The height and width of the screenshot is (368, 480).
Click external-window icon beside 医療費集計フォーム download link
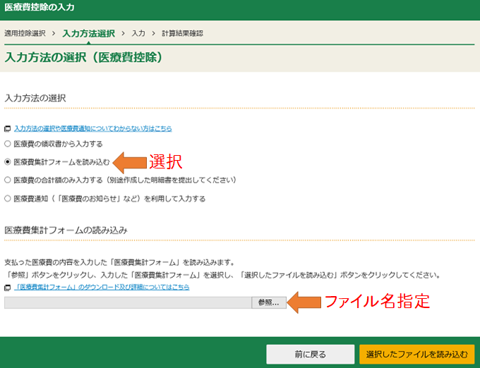(x=7, y=288)
